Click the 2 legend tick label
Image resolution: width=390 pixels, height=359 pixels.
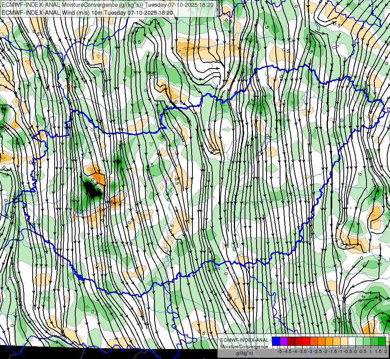(x=386, y=351)
